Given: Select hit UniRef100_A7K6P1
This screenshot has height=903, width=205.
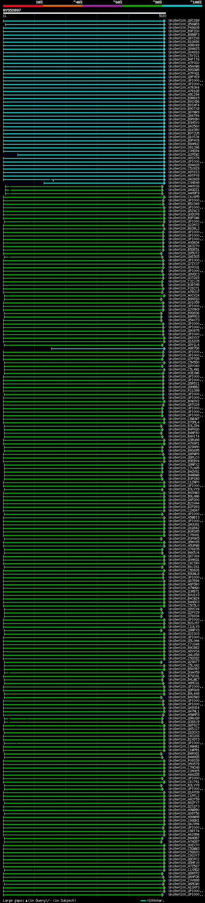Looking at the screenshot, I should tap(184, 443).
